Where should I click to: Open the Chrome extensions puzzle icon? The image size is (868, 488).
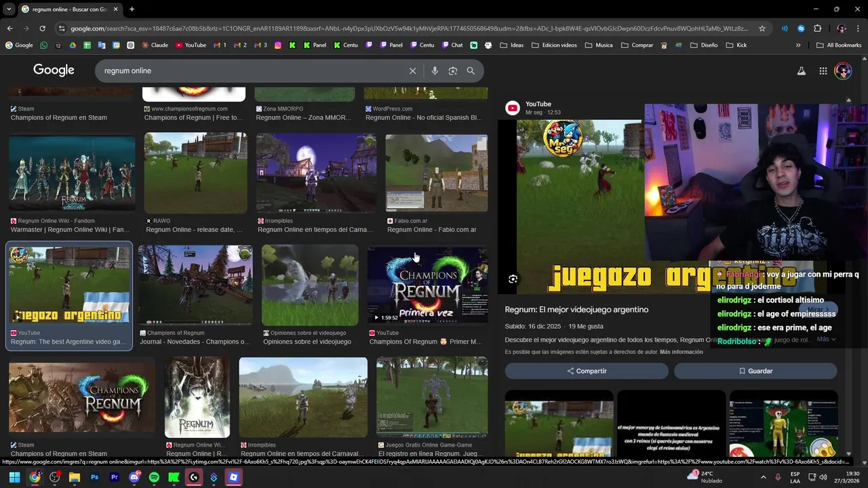coord(817,28)
